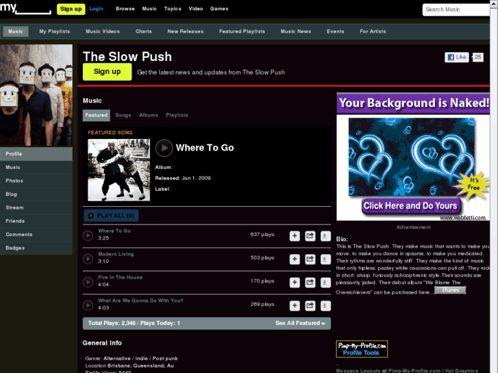Add Modern Living to playlist
The width and height of the screenshot is (498, 373).
(x=295, y=259)
